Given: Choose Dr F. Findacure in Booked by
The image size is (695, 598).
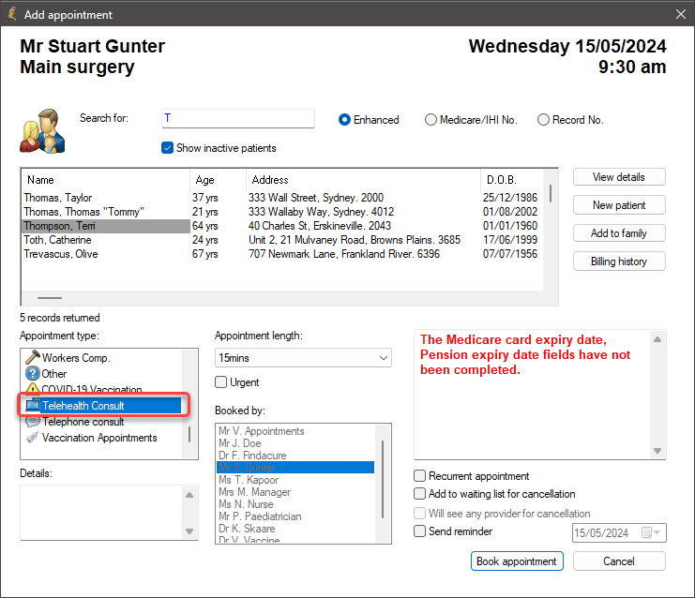Looking at the screenshot, I should 295,456.
